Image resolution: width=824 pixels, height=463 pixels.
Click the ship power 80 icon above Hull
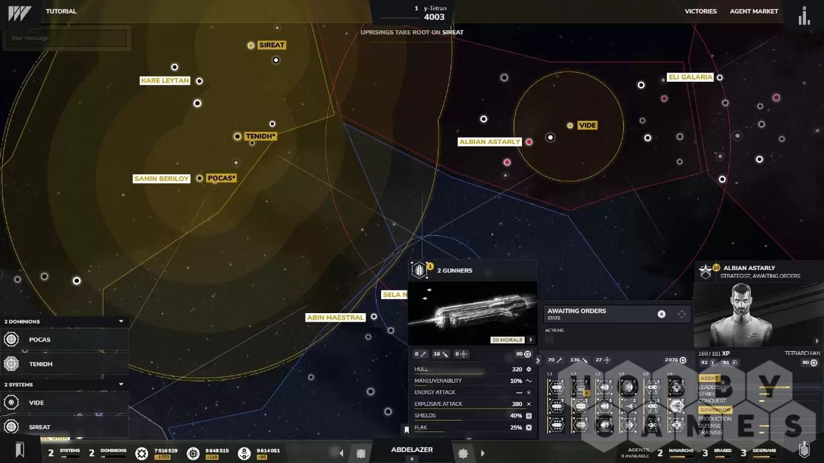528,354
